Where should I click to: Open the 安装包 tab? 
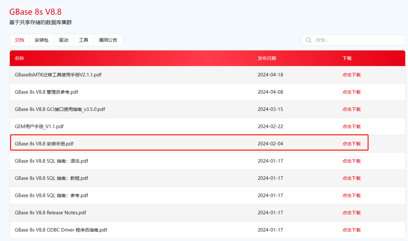click(x=42, y=40)
